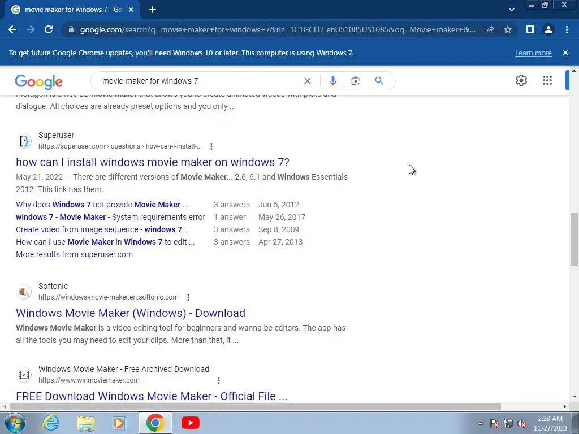579x434 pixels.
Task: Open the Chrome three-dot menu
Action: [x=567, y=29]
